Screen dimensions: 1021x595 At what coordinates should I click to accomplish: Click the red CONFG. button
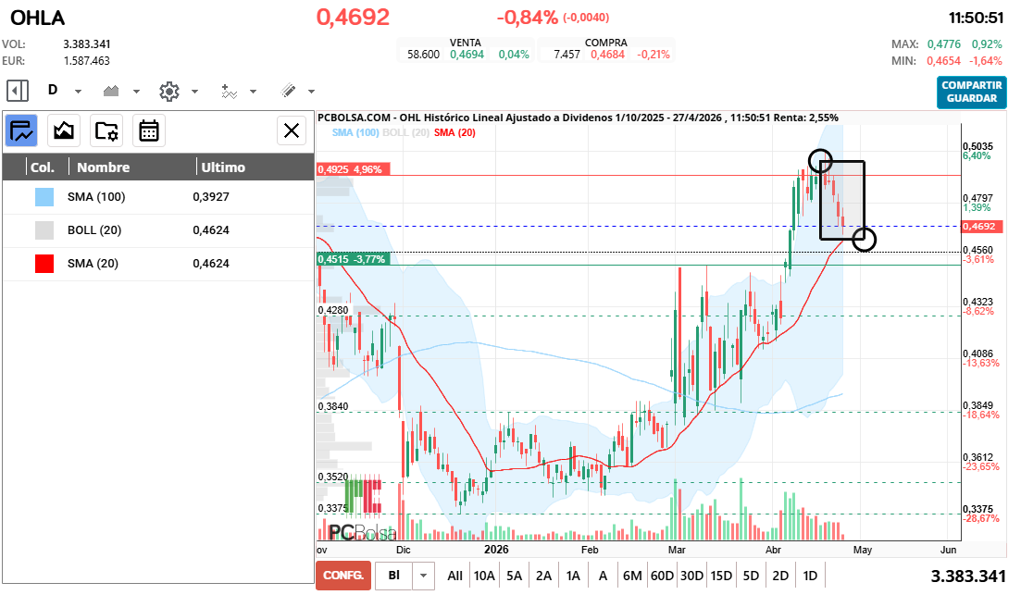(x=342, y=576)
